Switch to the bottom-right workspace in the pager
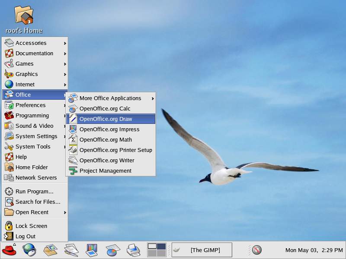Viewport: 346px width, 259px height. (x=161, y=253)
